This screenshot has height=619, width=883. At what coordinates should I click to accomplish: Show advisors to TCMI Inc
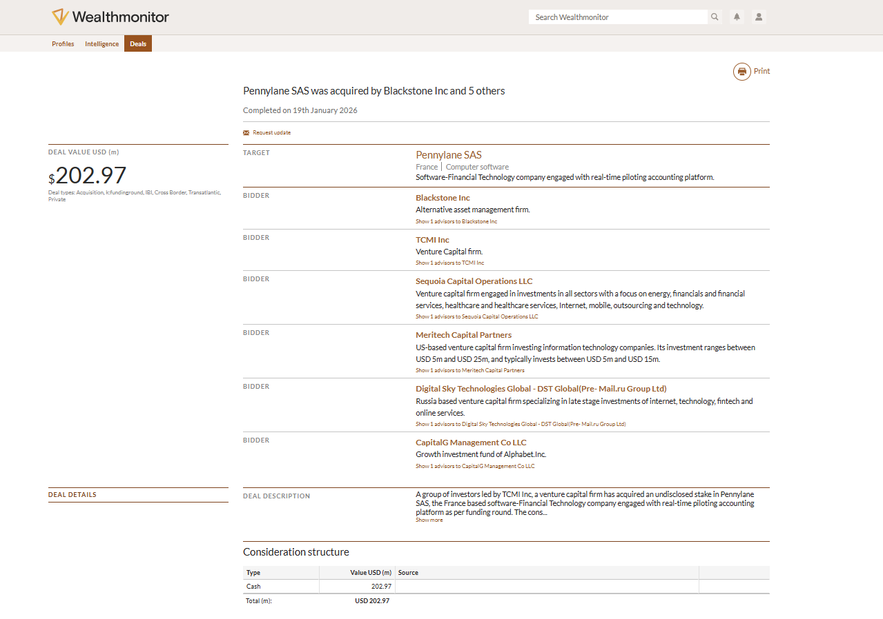(x=449, y=263)
